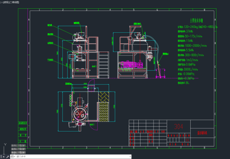Close the command line window
The image size is (230, 159).
coord(3,157)
